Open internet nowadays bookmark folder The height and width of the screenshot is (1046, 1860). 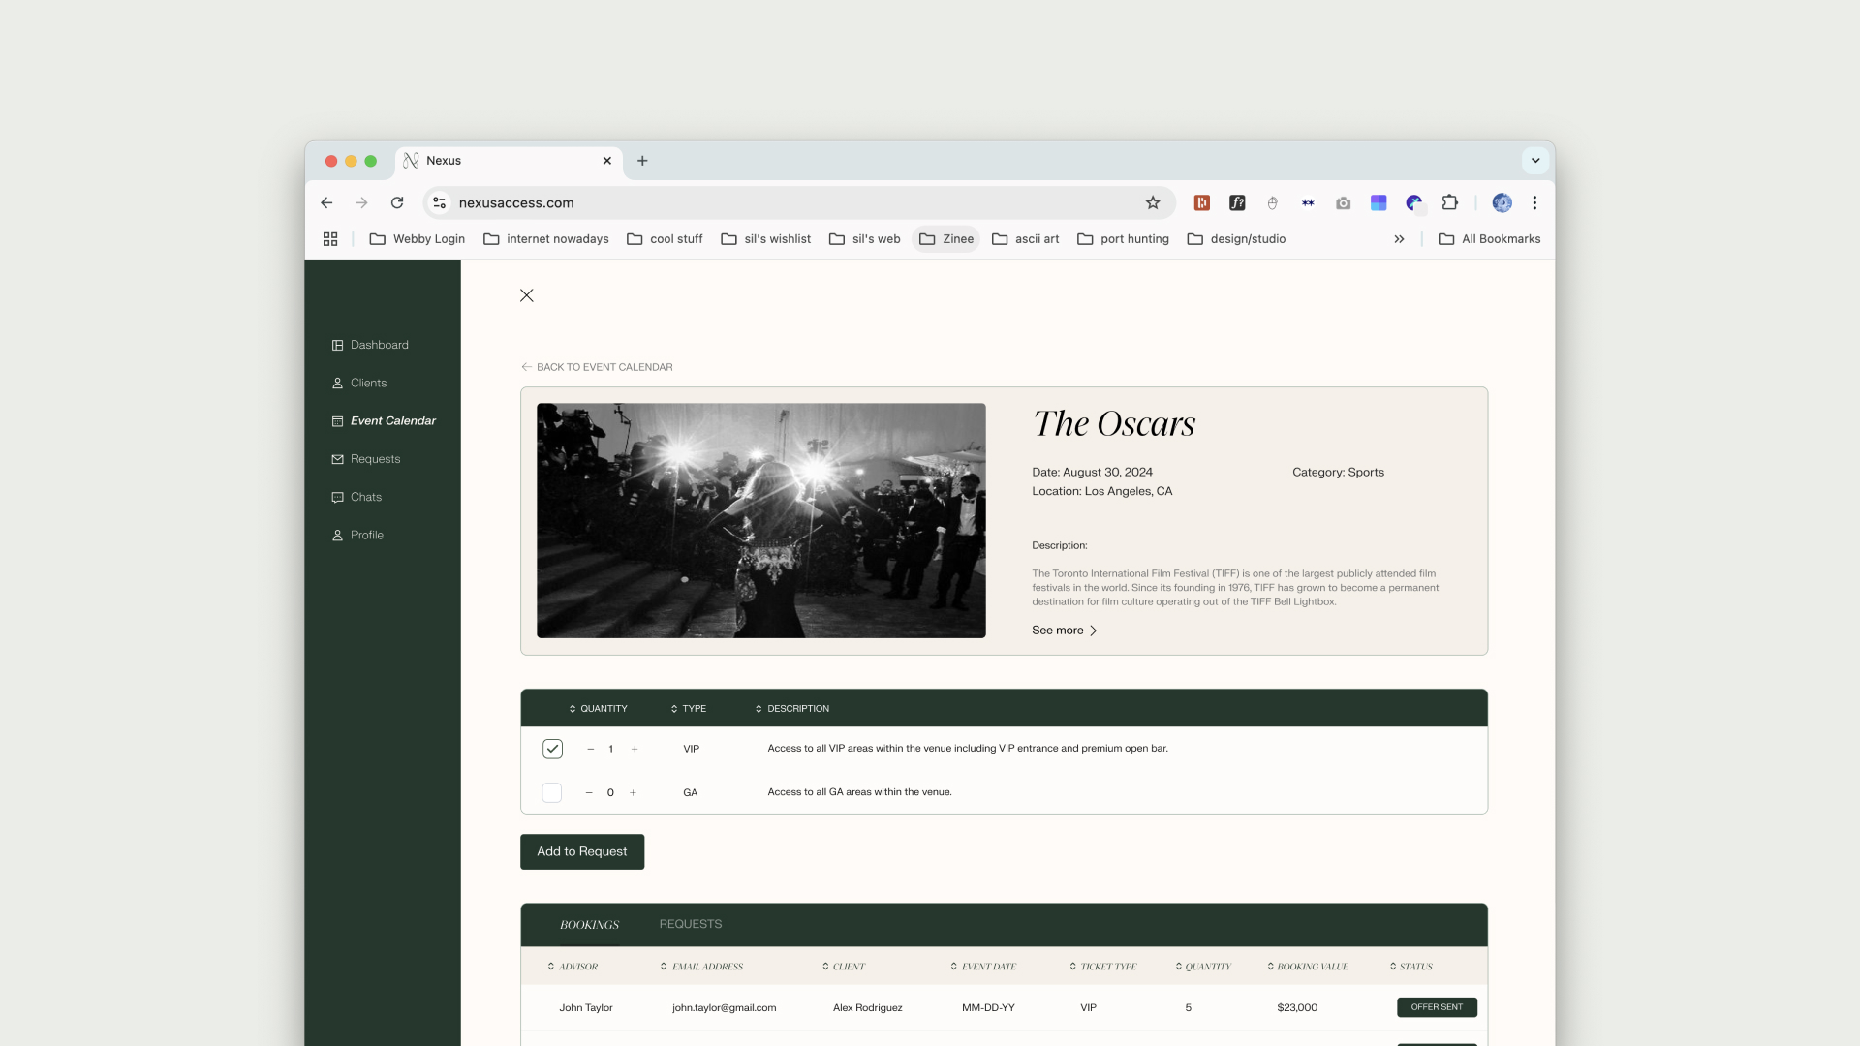[546, 239]
